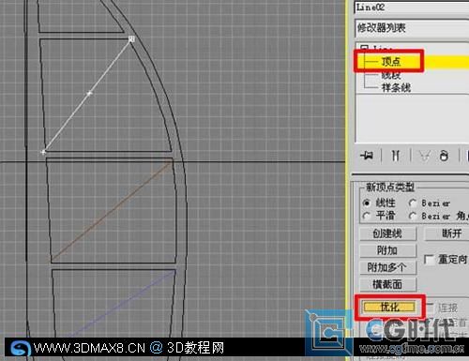The image size is (469, 361).
Task: Click the Line02 object name field
Action: [412, 8]
